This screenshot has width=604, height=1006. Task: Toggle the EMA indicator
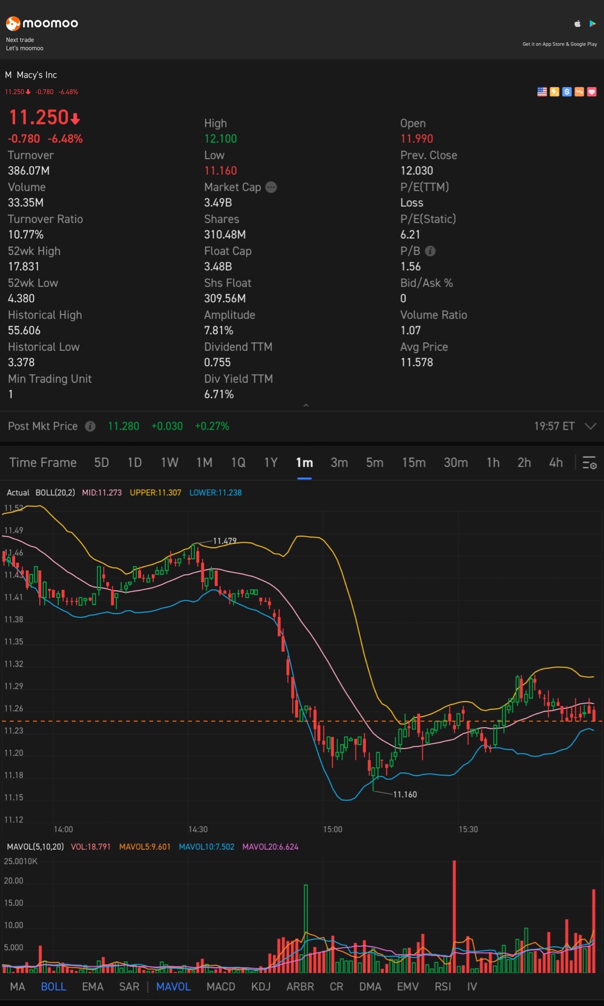click(92, 987)
